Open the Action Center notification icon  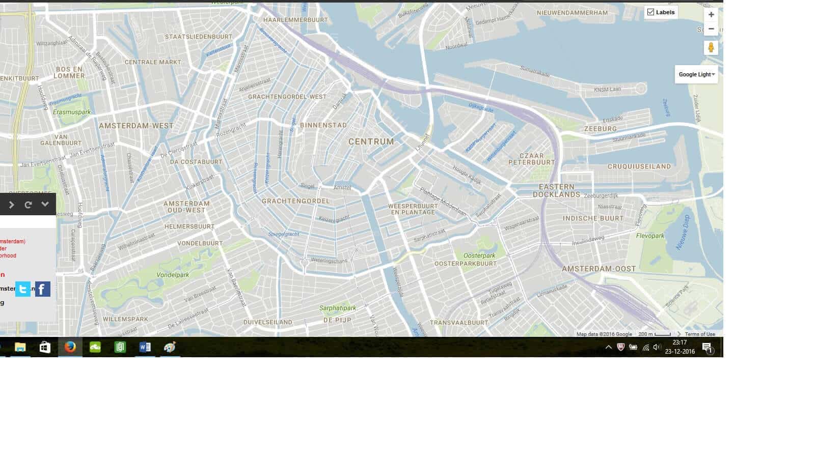[707, 348]
